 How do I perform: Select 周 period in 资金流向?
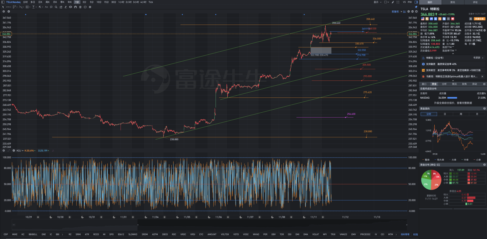pyautogui.click(x=461, y=114)
